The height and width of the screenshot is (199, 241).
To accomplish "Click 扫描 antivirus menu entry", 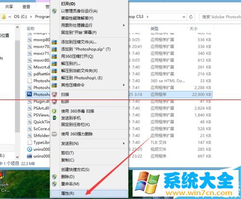I will (x=65, y=94).
